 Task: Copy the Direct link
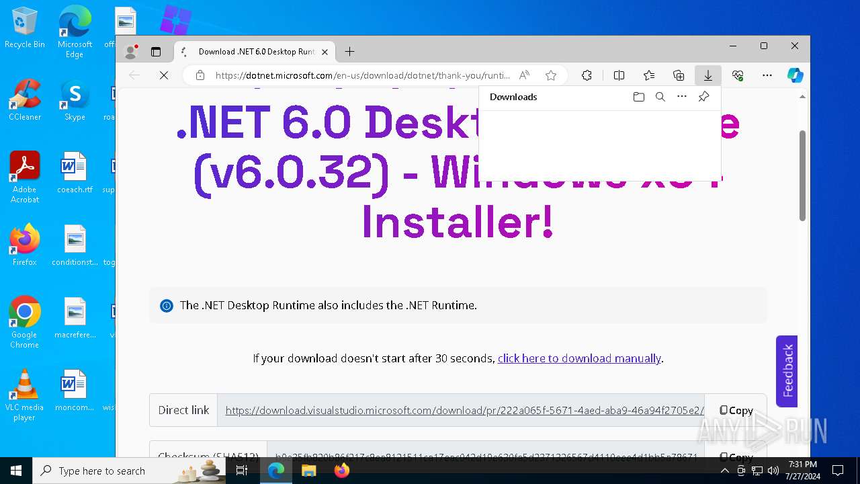pos(736,410)
